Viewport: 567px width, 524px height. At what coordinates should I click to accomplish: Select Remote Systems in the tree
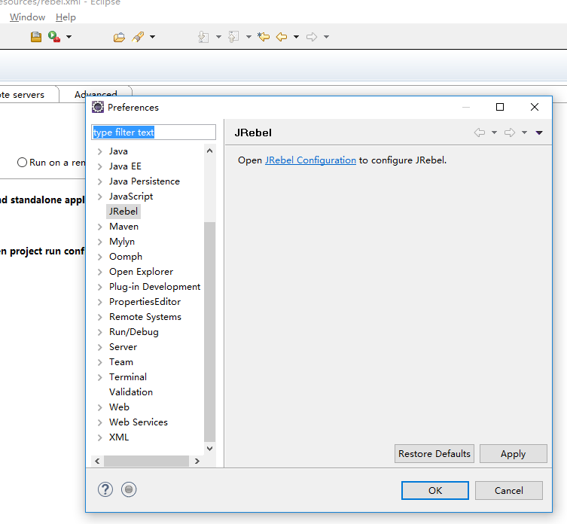[145, 317]
